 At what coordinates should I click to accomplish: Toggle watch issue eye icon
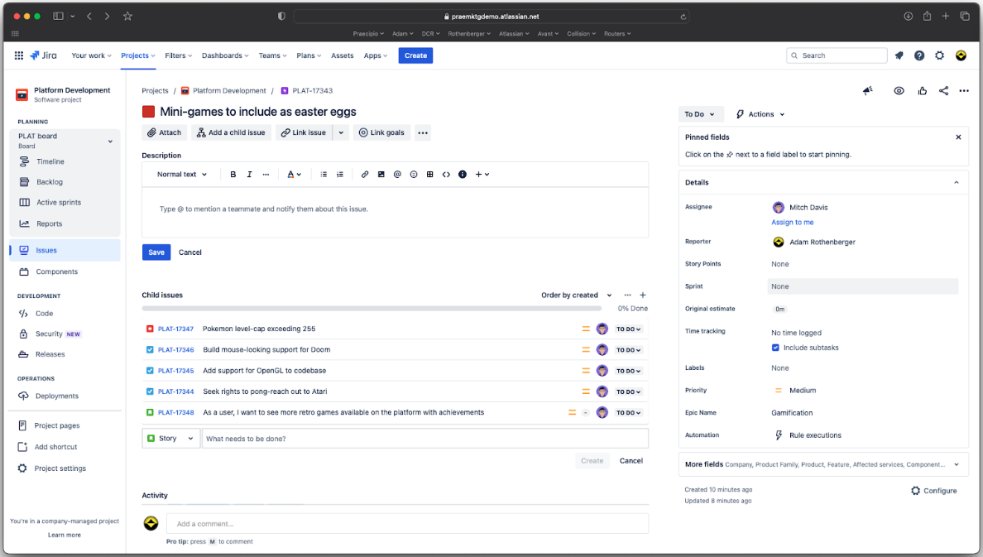pyautogui.click(x=899, y=90)
